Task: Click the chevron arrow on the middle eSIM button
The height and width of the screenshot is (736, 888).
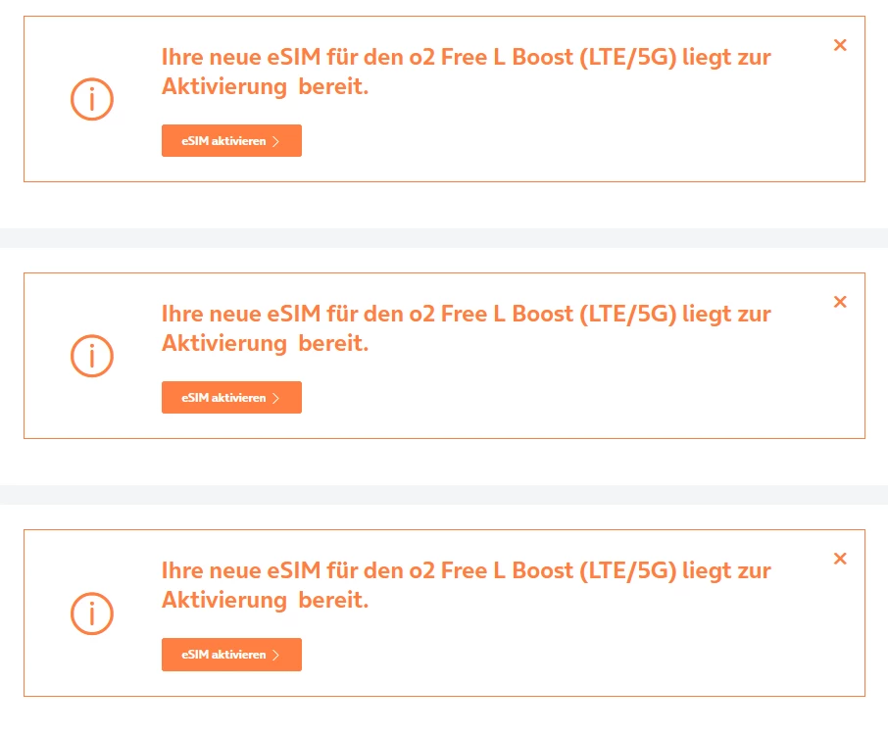Action: click(x=276, y=398)
